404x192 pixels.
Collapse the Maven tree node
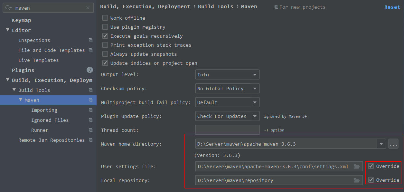pos(21,100)
